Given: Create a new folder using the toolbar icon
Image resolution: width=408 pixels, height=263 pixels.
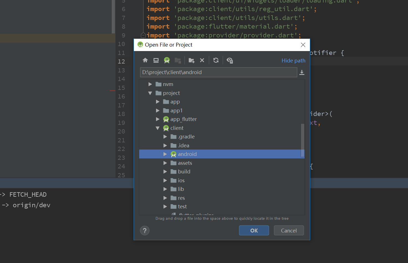Looking at the screenshot, I should (191, 60).
